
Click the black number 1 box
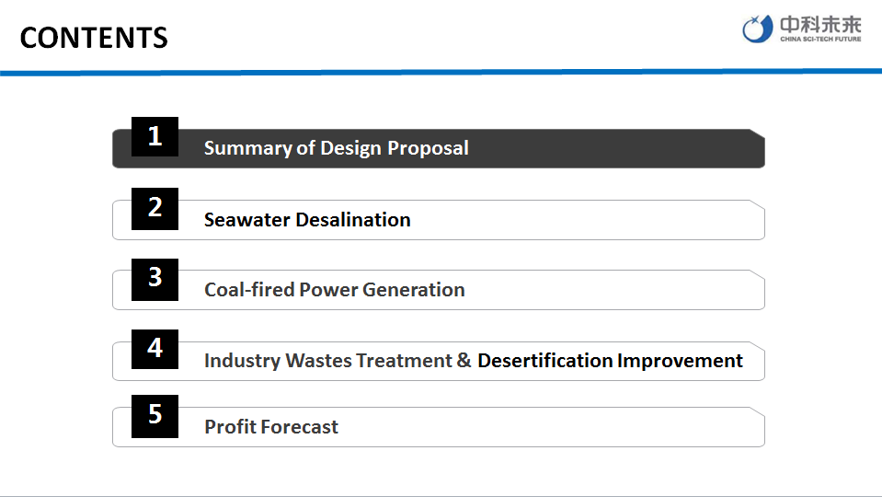point(155,137)
